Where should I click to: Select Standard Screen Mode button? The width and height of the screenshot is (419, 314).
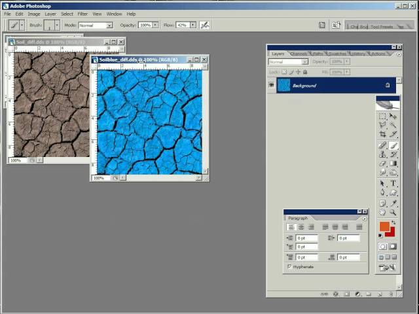tap(381, 257)
